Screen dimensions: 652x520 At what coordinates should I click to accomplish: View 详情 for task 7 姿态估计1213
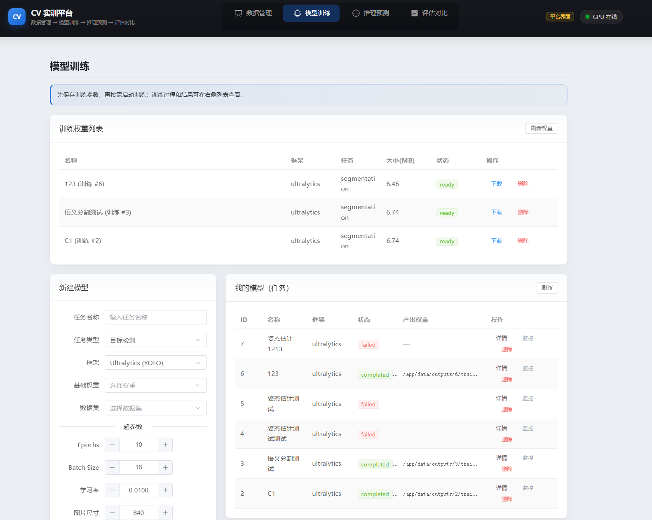501,338
